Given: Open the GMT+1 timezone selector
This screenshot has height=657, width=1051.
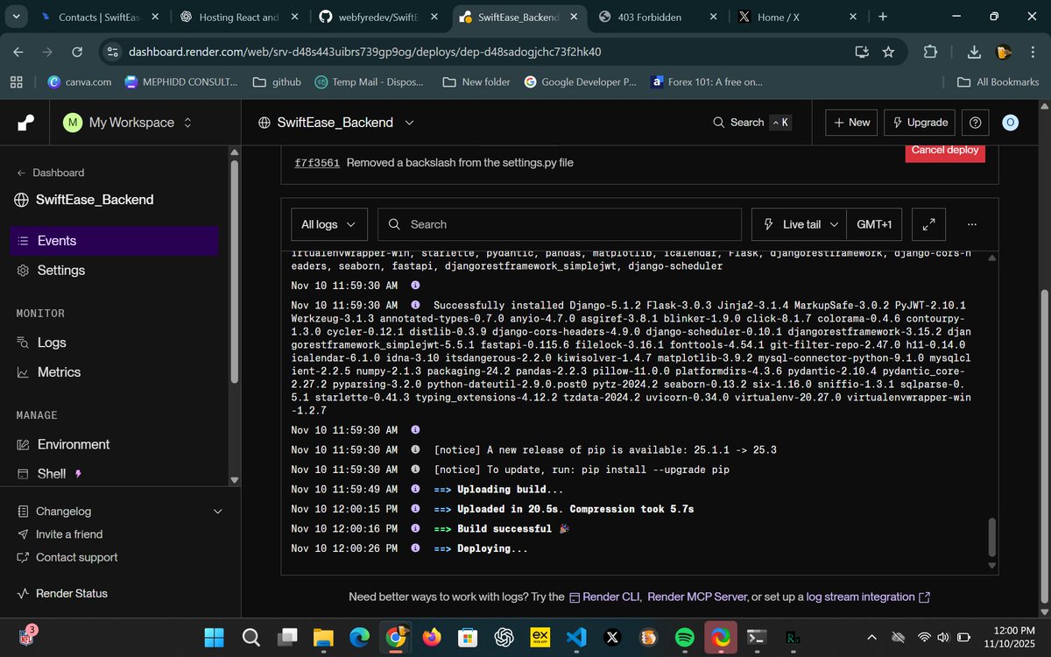Looking at the screenshot, I should pyautogui.click(x=873, y=224).
